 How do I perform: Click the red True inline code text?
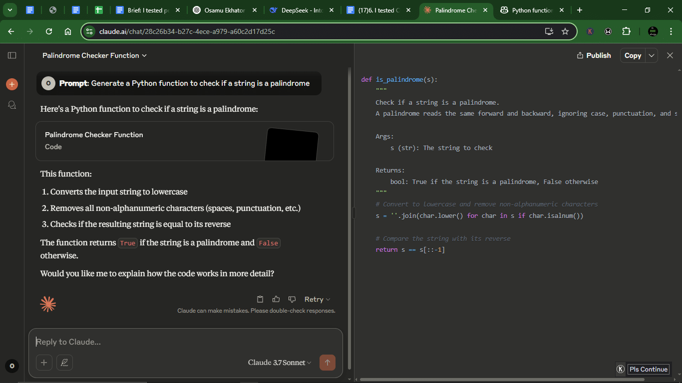(x=128, y=243)
